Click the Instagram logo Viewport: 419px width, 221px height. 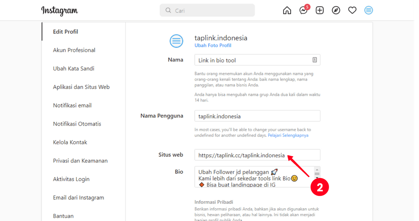(59, 11)
